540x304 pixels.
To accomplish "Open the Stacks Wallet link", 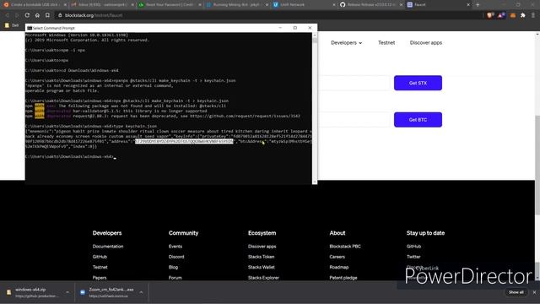I will coord(261,267).
